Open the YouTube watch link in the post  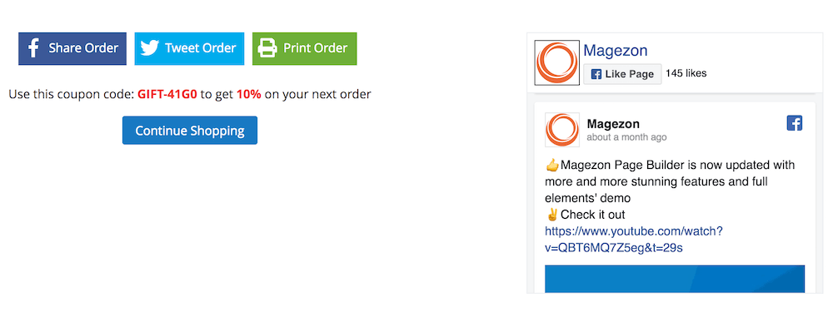coord(634,240)
